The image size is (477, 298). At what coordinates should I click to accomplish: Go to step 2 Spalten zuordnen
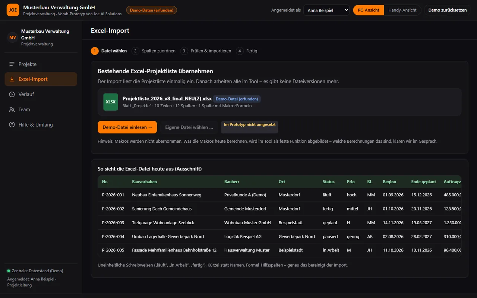pos(154,51)
